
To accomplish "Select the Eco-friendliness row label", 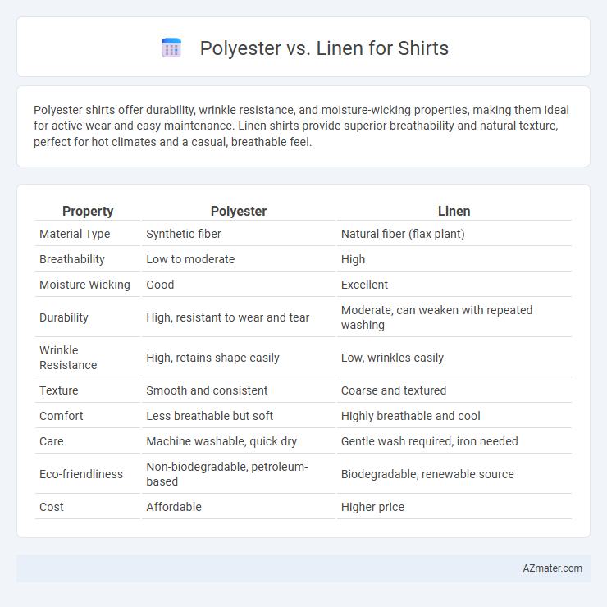I will [x=81, y=474].
